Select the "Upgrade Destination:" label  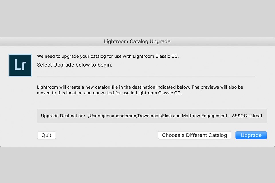click(x=63, y=116)
